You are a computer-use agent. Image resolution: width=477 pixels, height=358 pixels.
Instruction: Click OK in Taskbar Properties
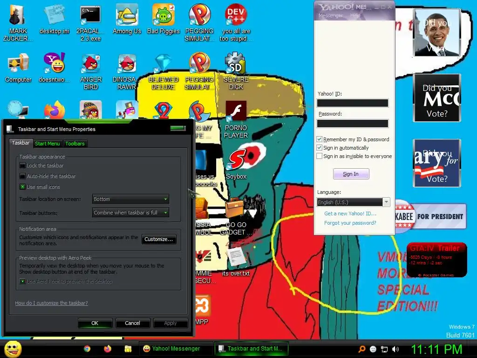click(95, 323)
